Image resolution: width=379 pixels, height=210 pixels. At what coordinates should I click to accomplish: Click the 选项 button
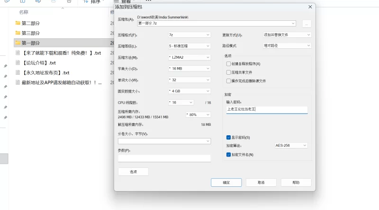point(133,172)
